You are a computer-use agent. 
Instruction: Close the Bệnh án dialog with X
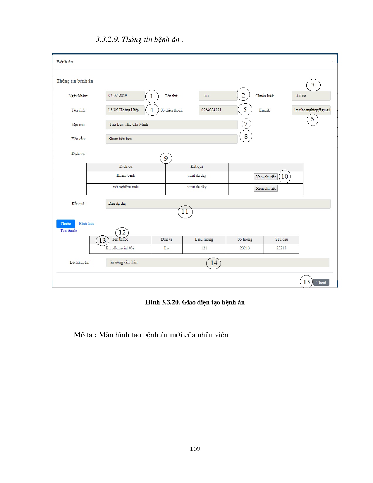point(332,62)
